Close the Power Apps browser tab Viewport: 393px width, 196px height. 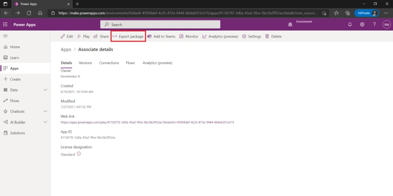[x=69, y=4]
